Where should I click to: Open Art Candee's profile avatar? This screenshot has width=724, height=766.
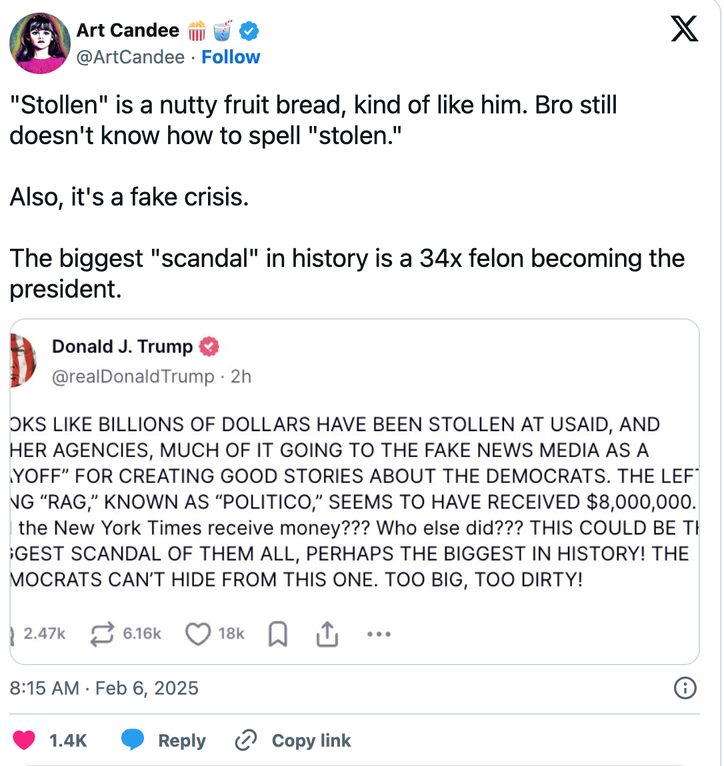[40, 43]
